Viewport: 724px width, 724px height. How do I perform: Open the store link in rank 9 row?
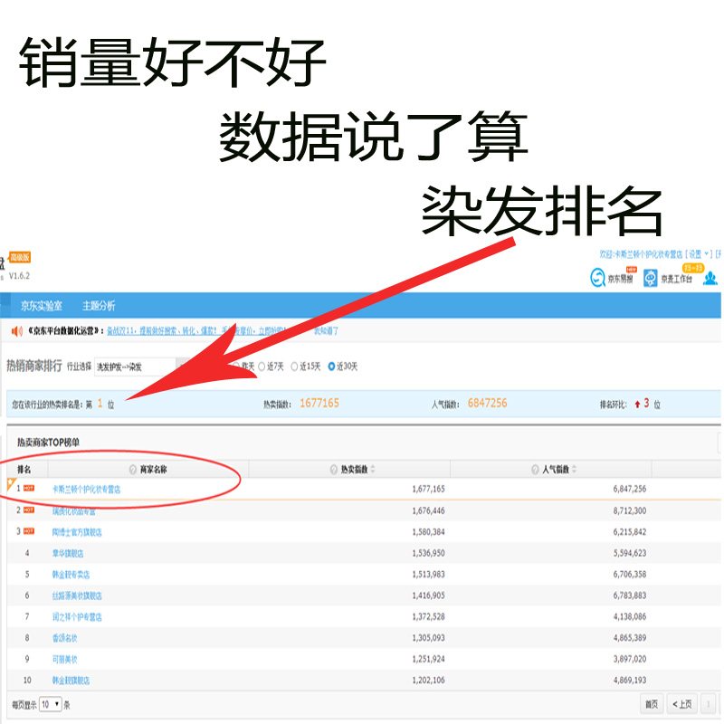pyautogui.click(x=64, y=660)
